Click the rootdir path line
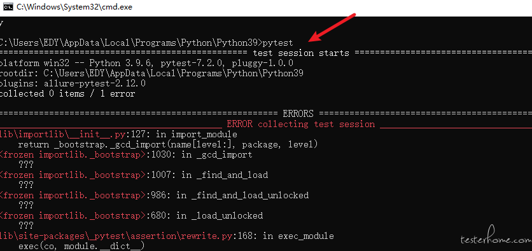Viewport: 532px width, 251px height. (x=151, y=74)
